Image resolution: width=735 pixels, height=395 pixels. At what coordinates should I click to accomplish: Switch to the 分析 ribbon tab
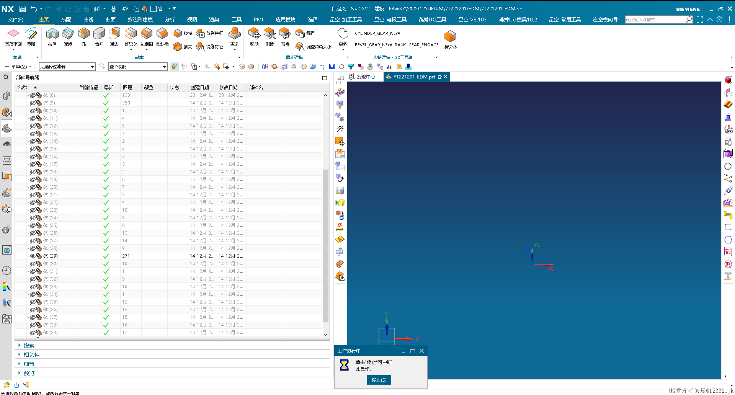click(170, 20)
